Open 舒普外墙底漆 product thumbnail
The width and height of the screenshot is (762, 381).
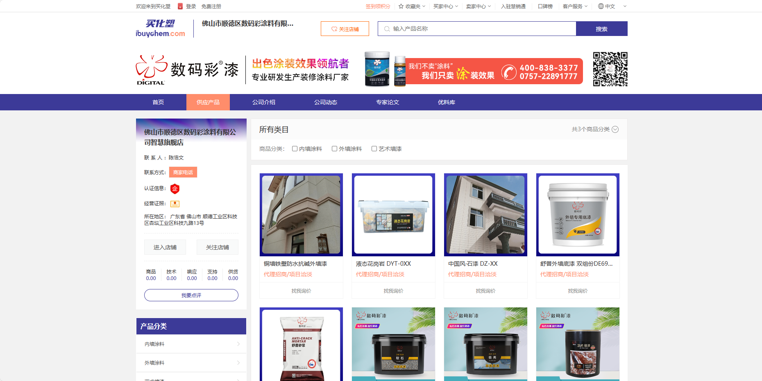pyautogui.click(x=578, y=215)
